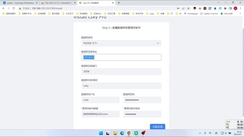Toggle the Chrome side panel icon
This screenshot has height=137, width=244.
tap(230, 8)
